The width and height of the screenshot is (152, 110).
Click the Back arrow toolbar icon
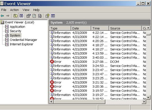pyautogui.click(x=2, y=16)
